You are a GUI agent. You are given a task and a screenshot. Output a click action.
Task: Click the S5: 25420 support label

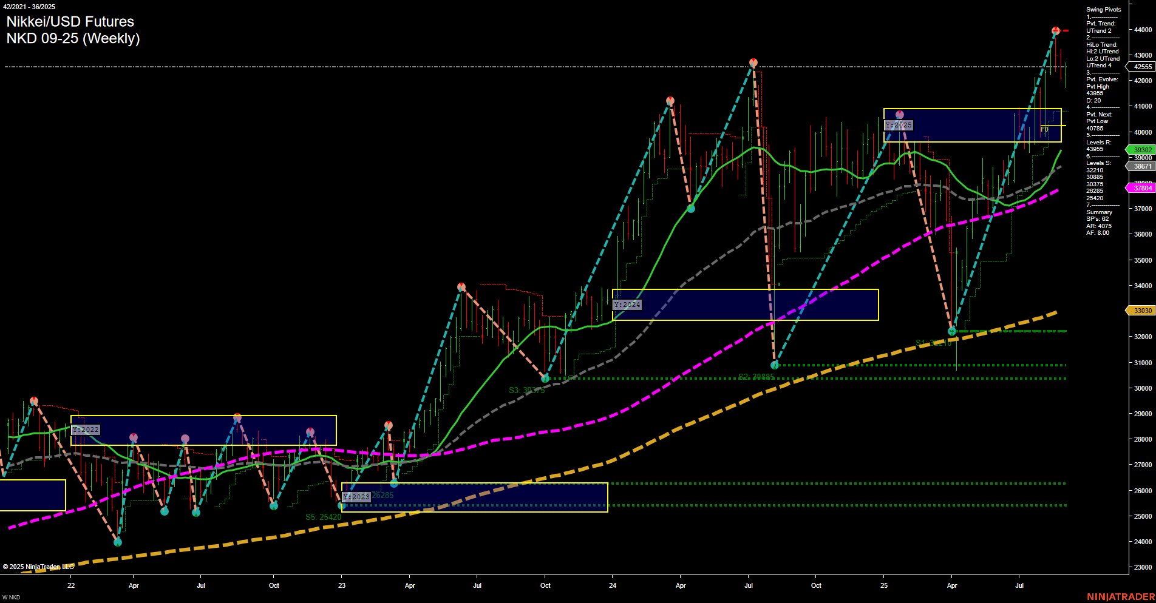click(x=322, y=517)
